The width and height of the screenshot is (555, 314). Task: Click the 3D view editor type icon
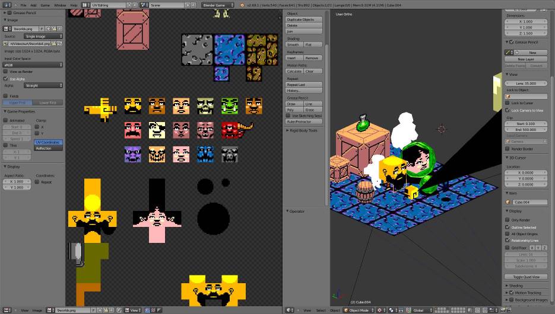[x=290, y=310]
